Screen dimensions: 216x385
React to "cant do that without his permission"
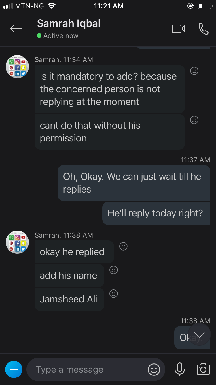click(x=194, y=120)
